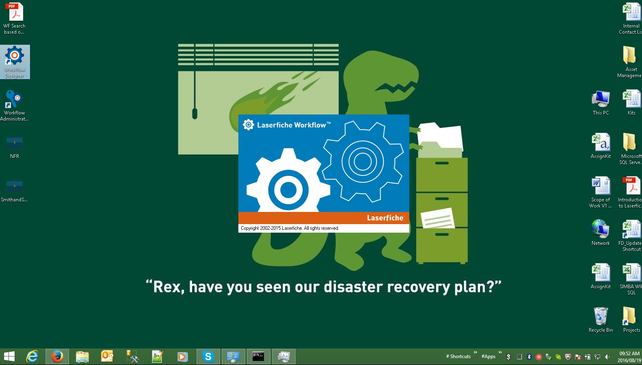Viewport: 642px width, 365px height.
Task: Open the McAfee shield tray icon
Action: click(568, 357)
